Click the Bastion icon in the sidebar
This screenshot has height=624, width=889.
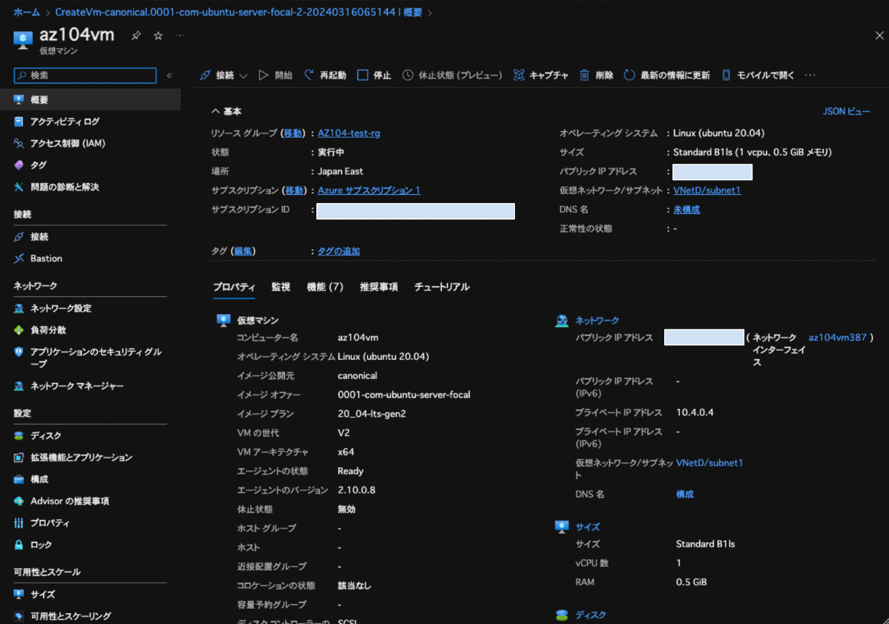[19, 258]
